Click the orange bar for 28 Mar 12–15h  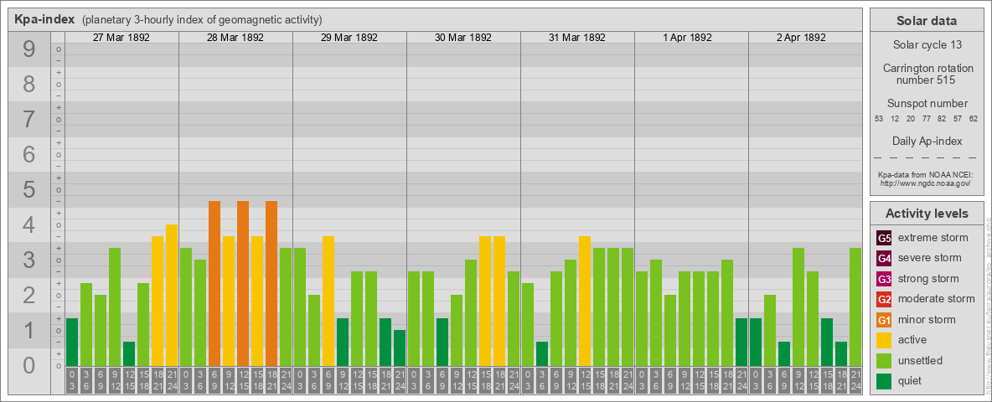click(243, 284)
